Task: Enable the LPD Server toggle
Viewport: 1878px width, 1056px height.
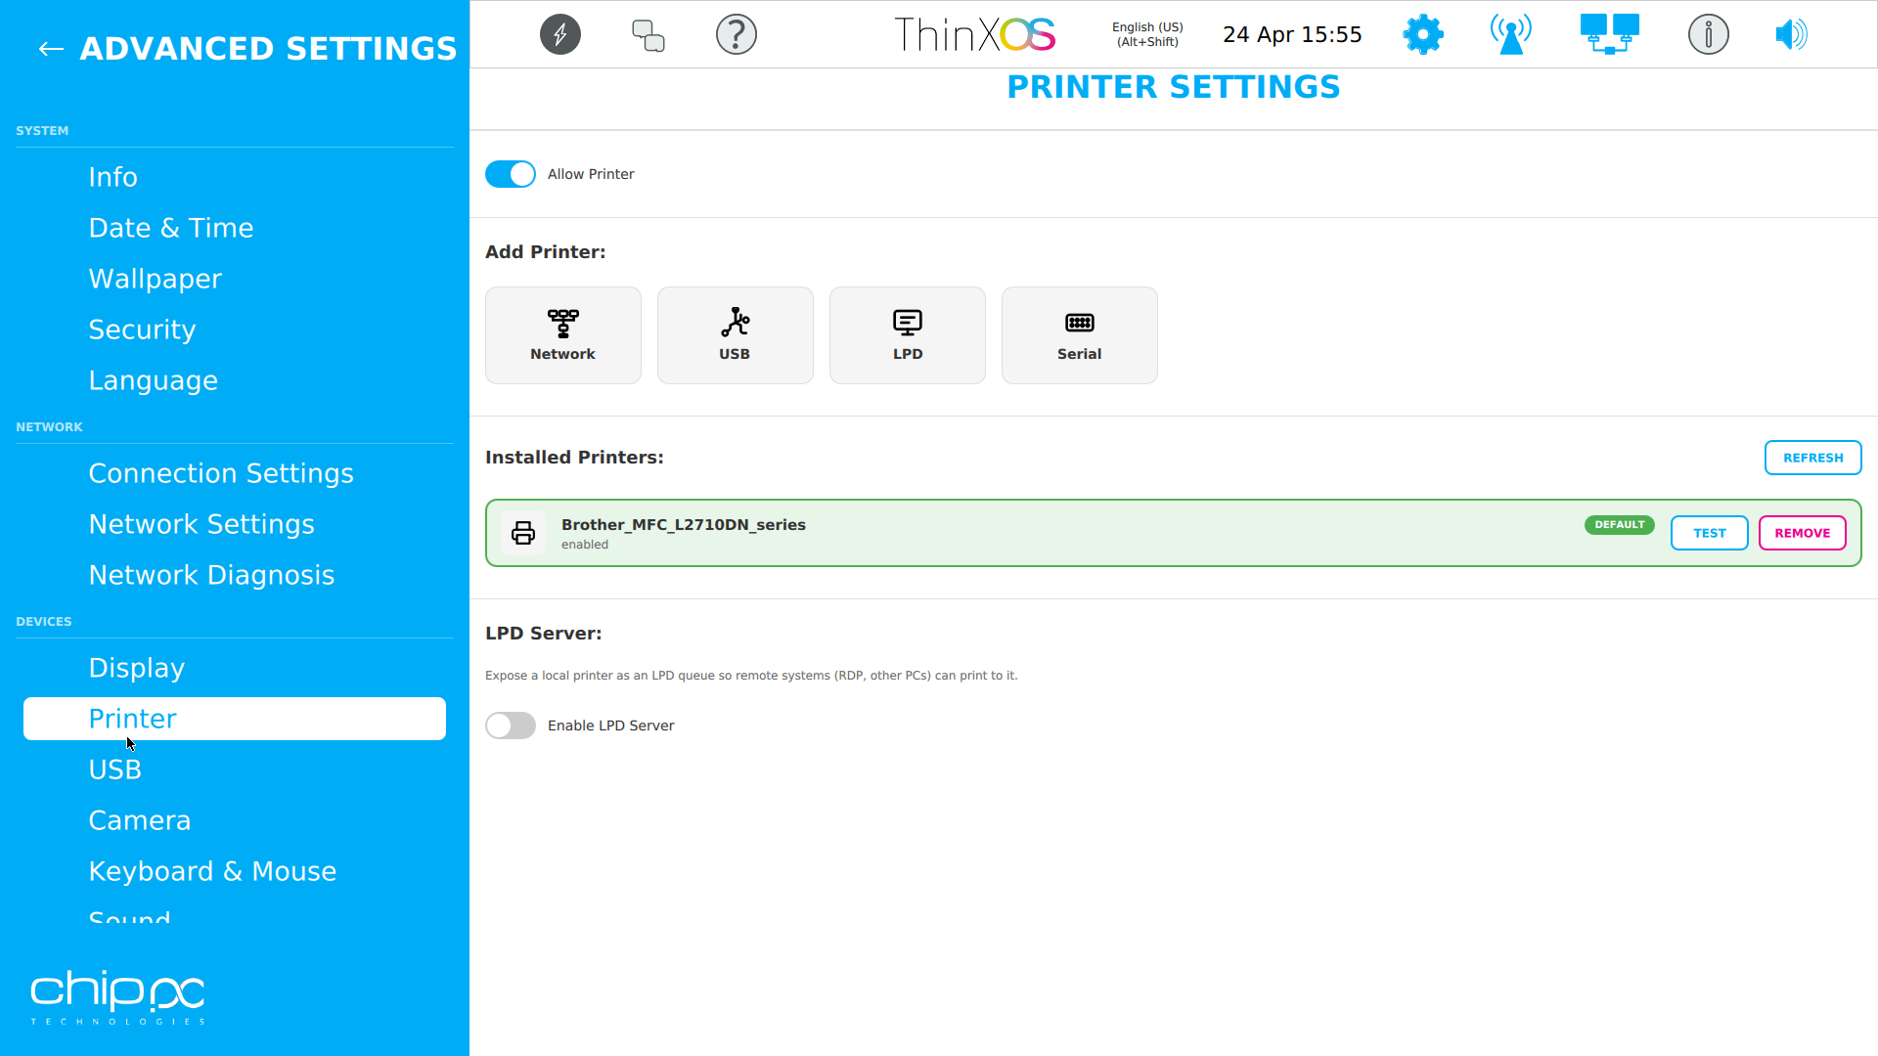Action: coord(510,726)
